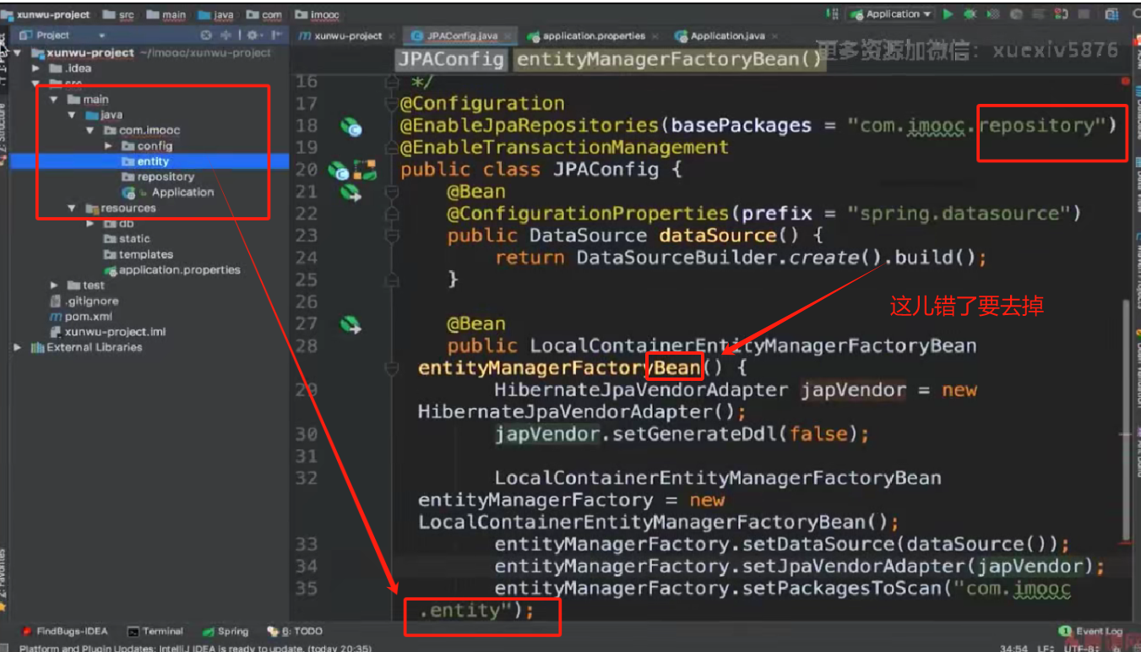
Task: Click JPAConfig in editor breadcrumb
Action: coord(452,60)
